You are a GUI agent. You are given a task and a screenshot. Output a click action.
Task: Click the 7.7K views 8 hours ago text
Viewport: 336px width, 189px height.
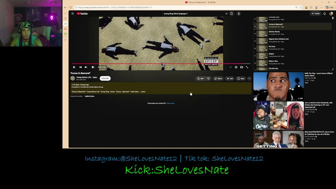click(x=80, y=85)
